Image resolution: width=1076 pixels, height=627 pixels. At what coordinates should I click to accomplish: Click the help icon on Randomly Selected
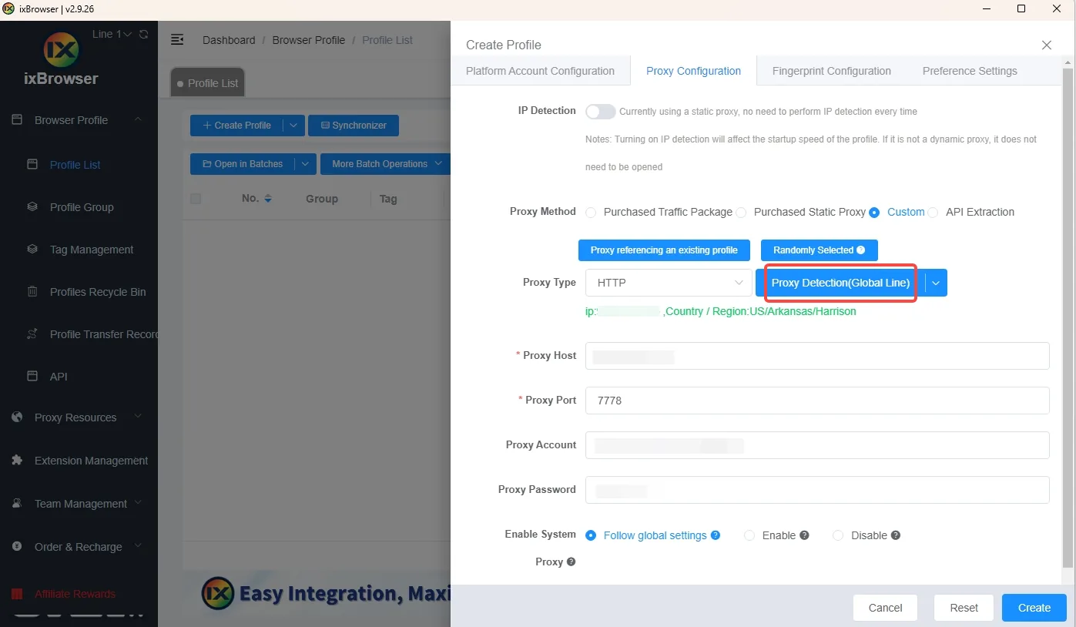click(x=861, y=250)
